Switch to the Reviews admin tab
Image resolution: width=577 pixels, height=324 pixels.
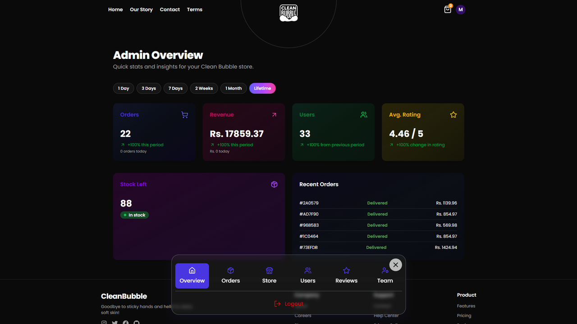click(346, 276)
